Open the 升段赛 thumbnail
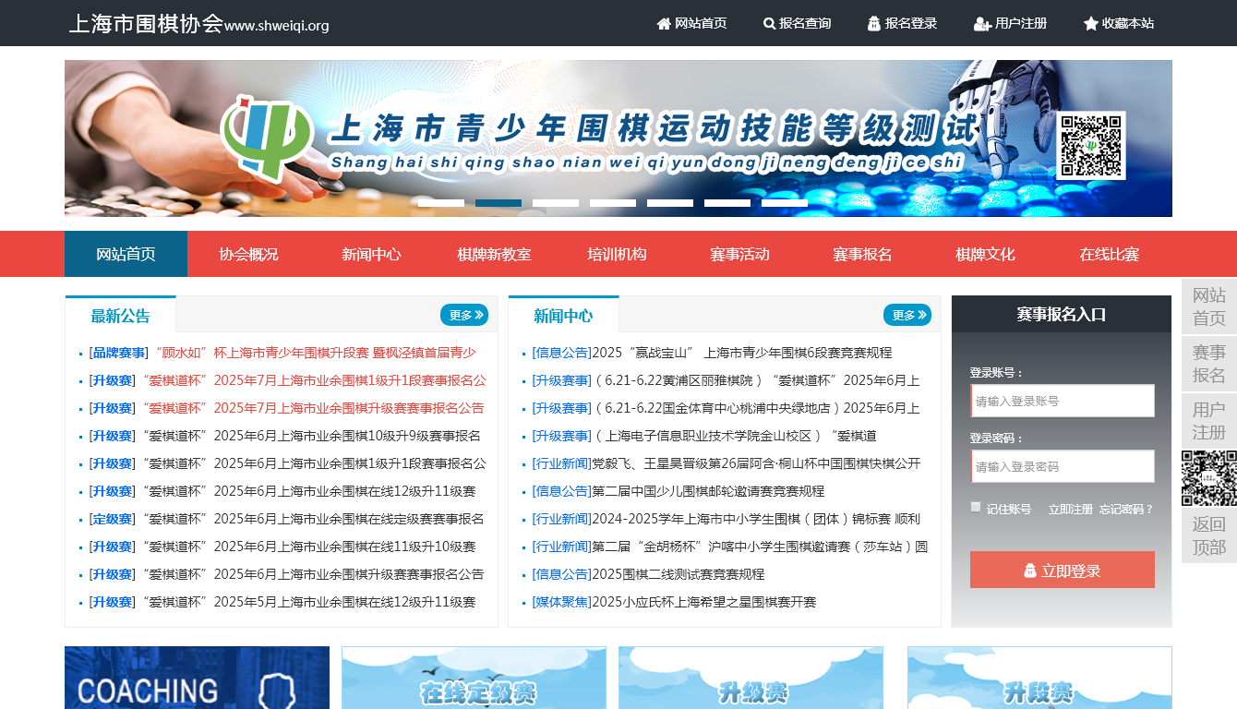 pos(1039,678)
